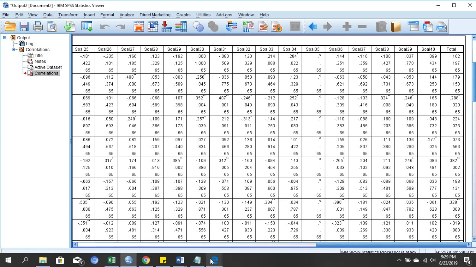Click the Insert Heading toolbar icon
This screenshot has width=476, height=267.
point(413,26)
